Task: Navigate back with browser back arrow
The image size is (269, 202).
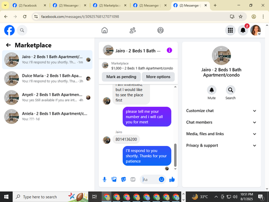Action: click(6, 17)
